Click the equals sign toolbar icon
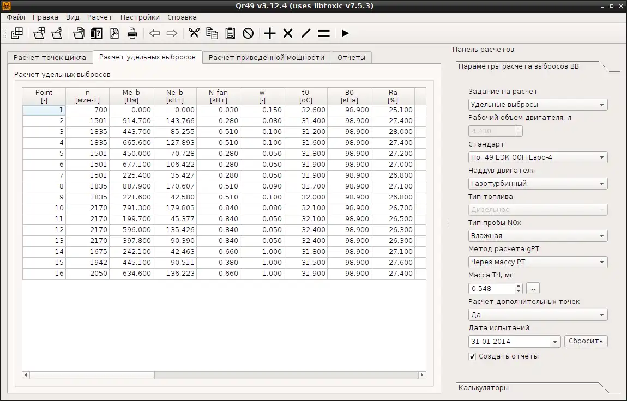The height and width of the screenshot is (401, 627). click(324, 33)
